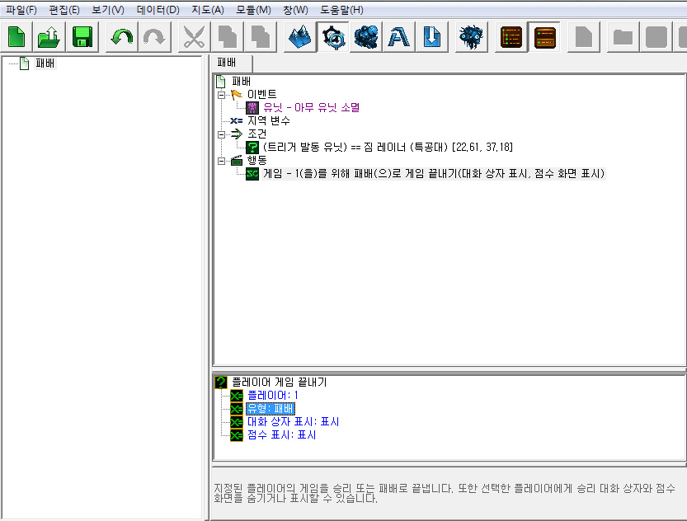The width and height of the screenshot is (687, 521).
Task: Select the 패배(으)로 게임 끝내기 action row
Action: click(x=434, y=174)
